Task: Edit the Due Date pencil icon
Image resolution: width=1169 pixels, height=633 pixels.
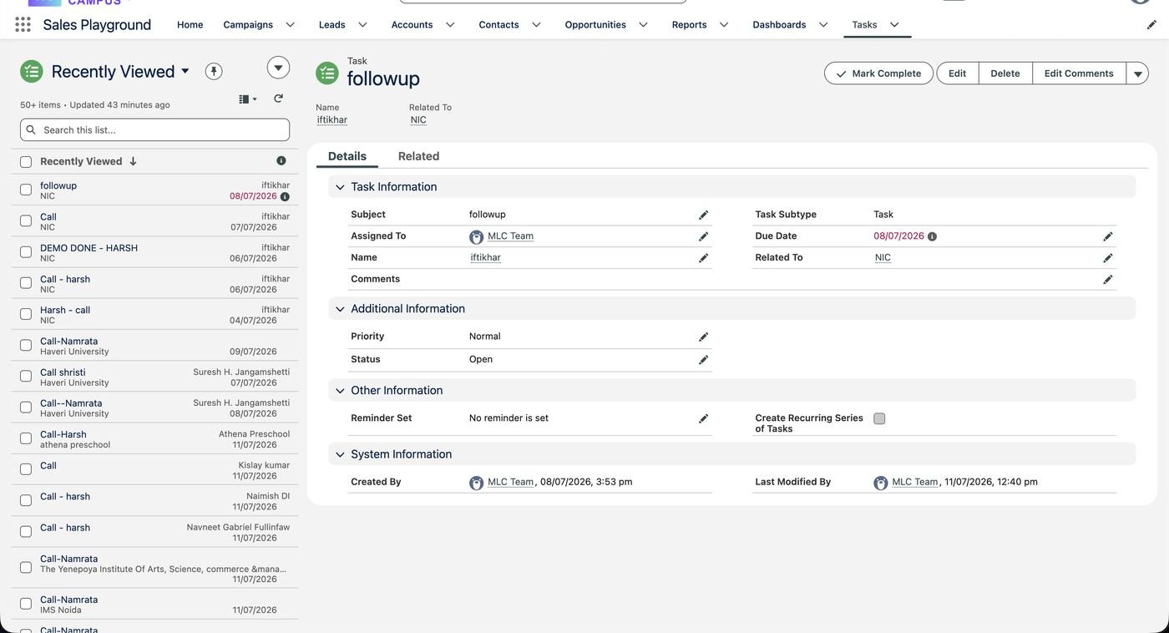Action: click(1107, 236)
